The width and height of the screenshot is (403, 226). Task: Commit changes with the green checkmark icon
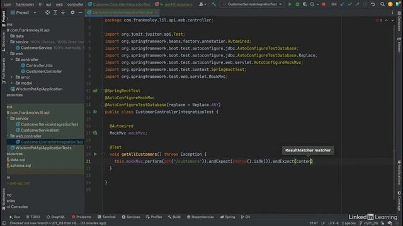(349, 4)
